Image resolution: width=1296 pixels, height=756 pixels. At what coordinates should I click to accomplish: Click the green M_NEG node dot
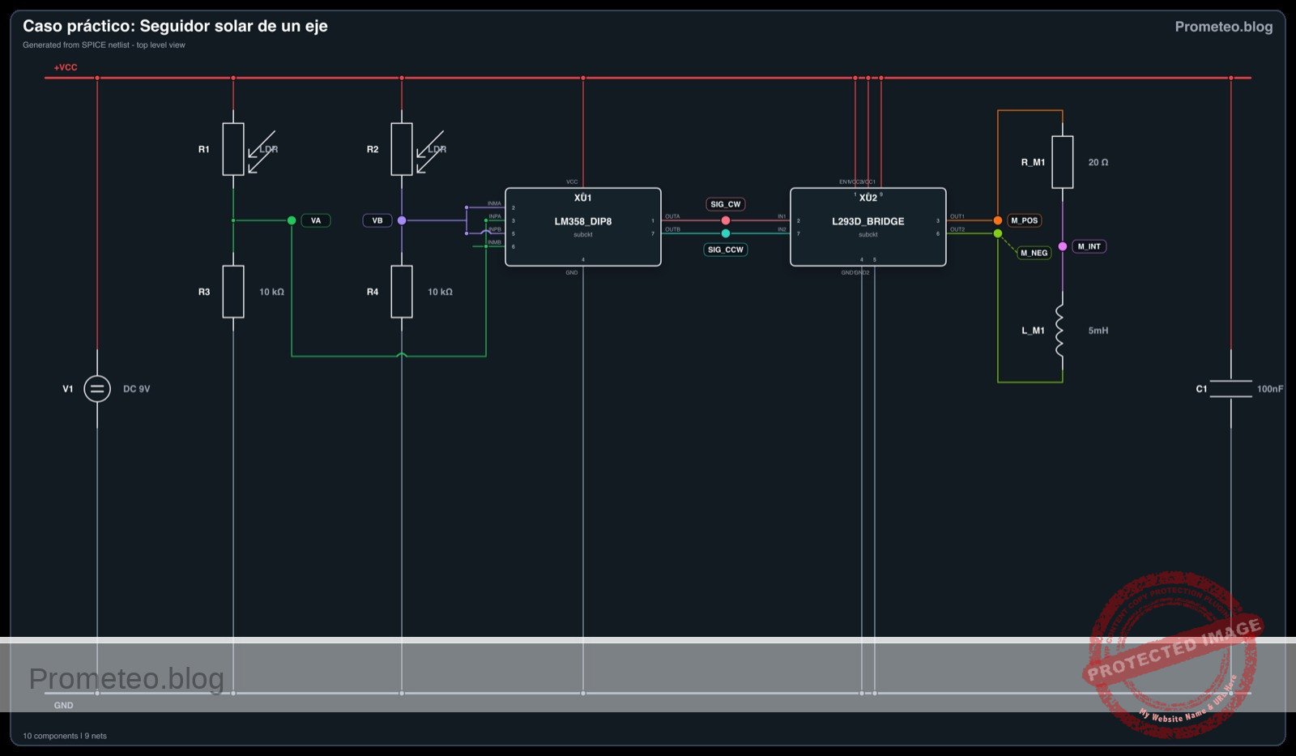[998, 233]
